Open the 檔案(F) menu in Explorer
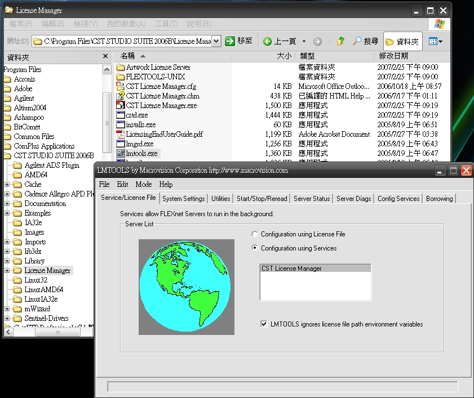 [x=21, y=24]
